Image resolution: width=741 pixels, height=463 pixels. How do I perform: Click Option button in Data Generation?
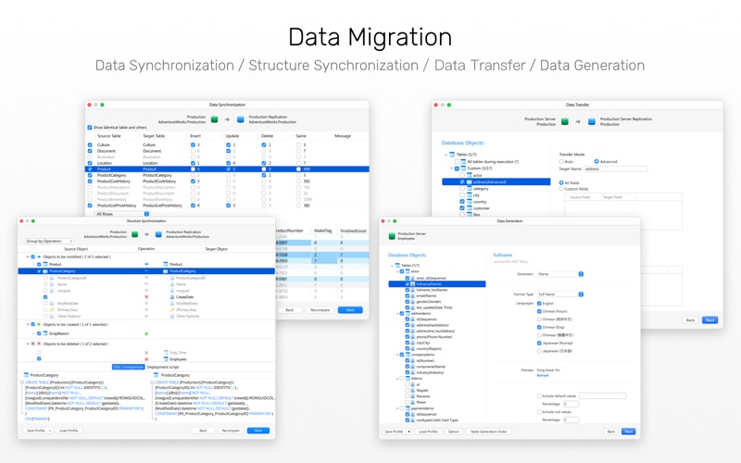(x=454, y=432)
